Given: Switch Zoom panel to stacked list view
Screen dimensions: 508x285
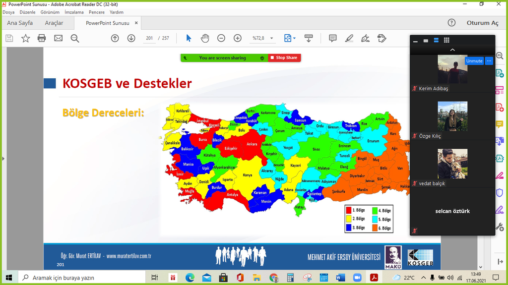Looking at the screenshot, I should click(436, 40).
